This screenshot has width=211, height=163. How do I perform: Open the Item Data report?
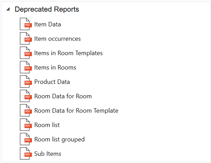click(x=47, y=24)
